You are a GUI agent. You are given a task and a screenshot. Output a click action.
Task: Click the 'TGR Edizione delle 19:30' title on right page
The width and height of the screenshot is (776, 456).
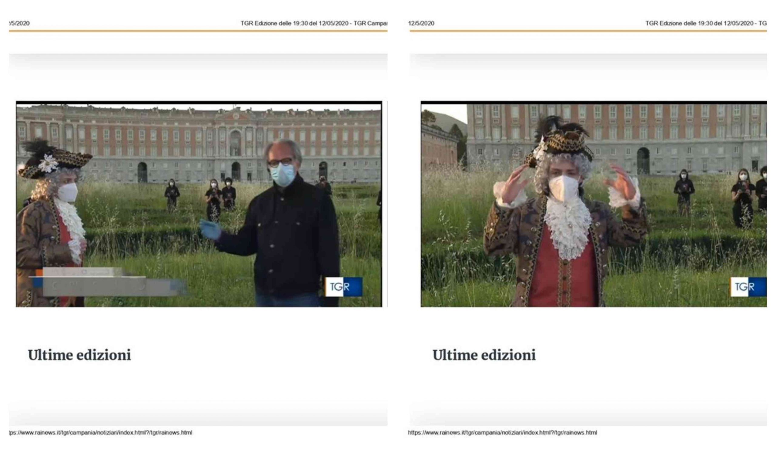[706, 23]
